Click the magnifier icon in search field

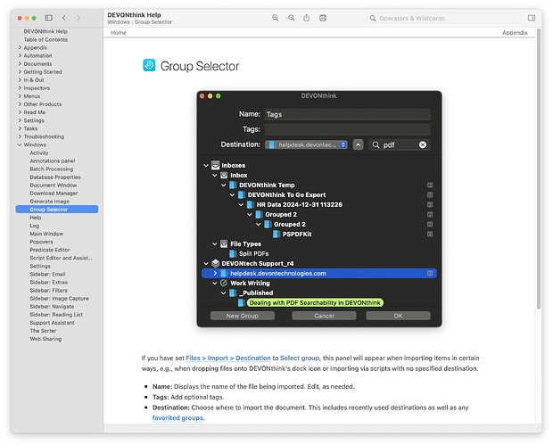point(375,18)
